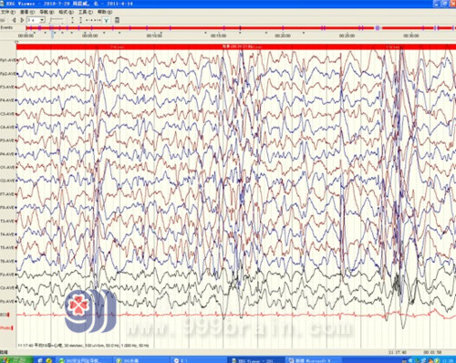456x363 pixels.
Task: Select the Cz-AVE channel label
Action: click(7, 287)
